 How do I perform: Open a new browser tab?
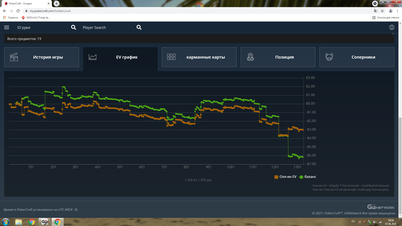pos(56,3)
